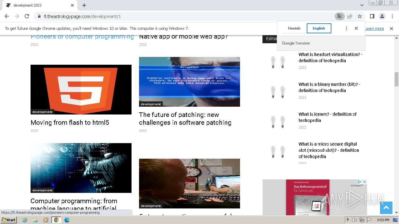
Task: Close the advertisement with X icon
Action: click(x=364, y=182)
